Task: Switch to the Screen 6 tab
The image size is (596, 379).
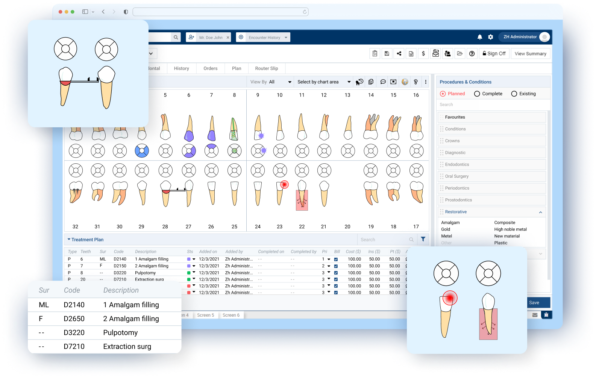Action: point(231,315)
